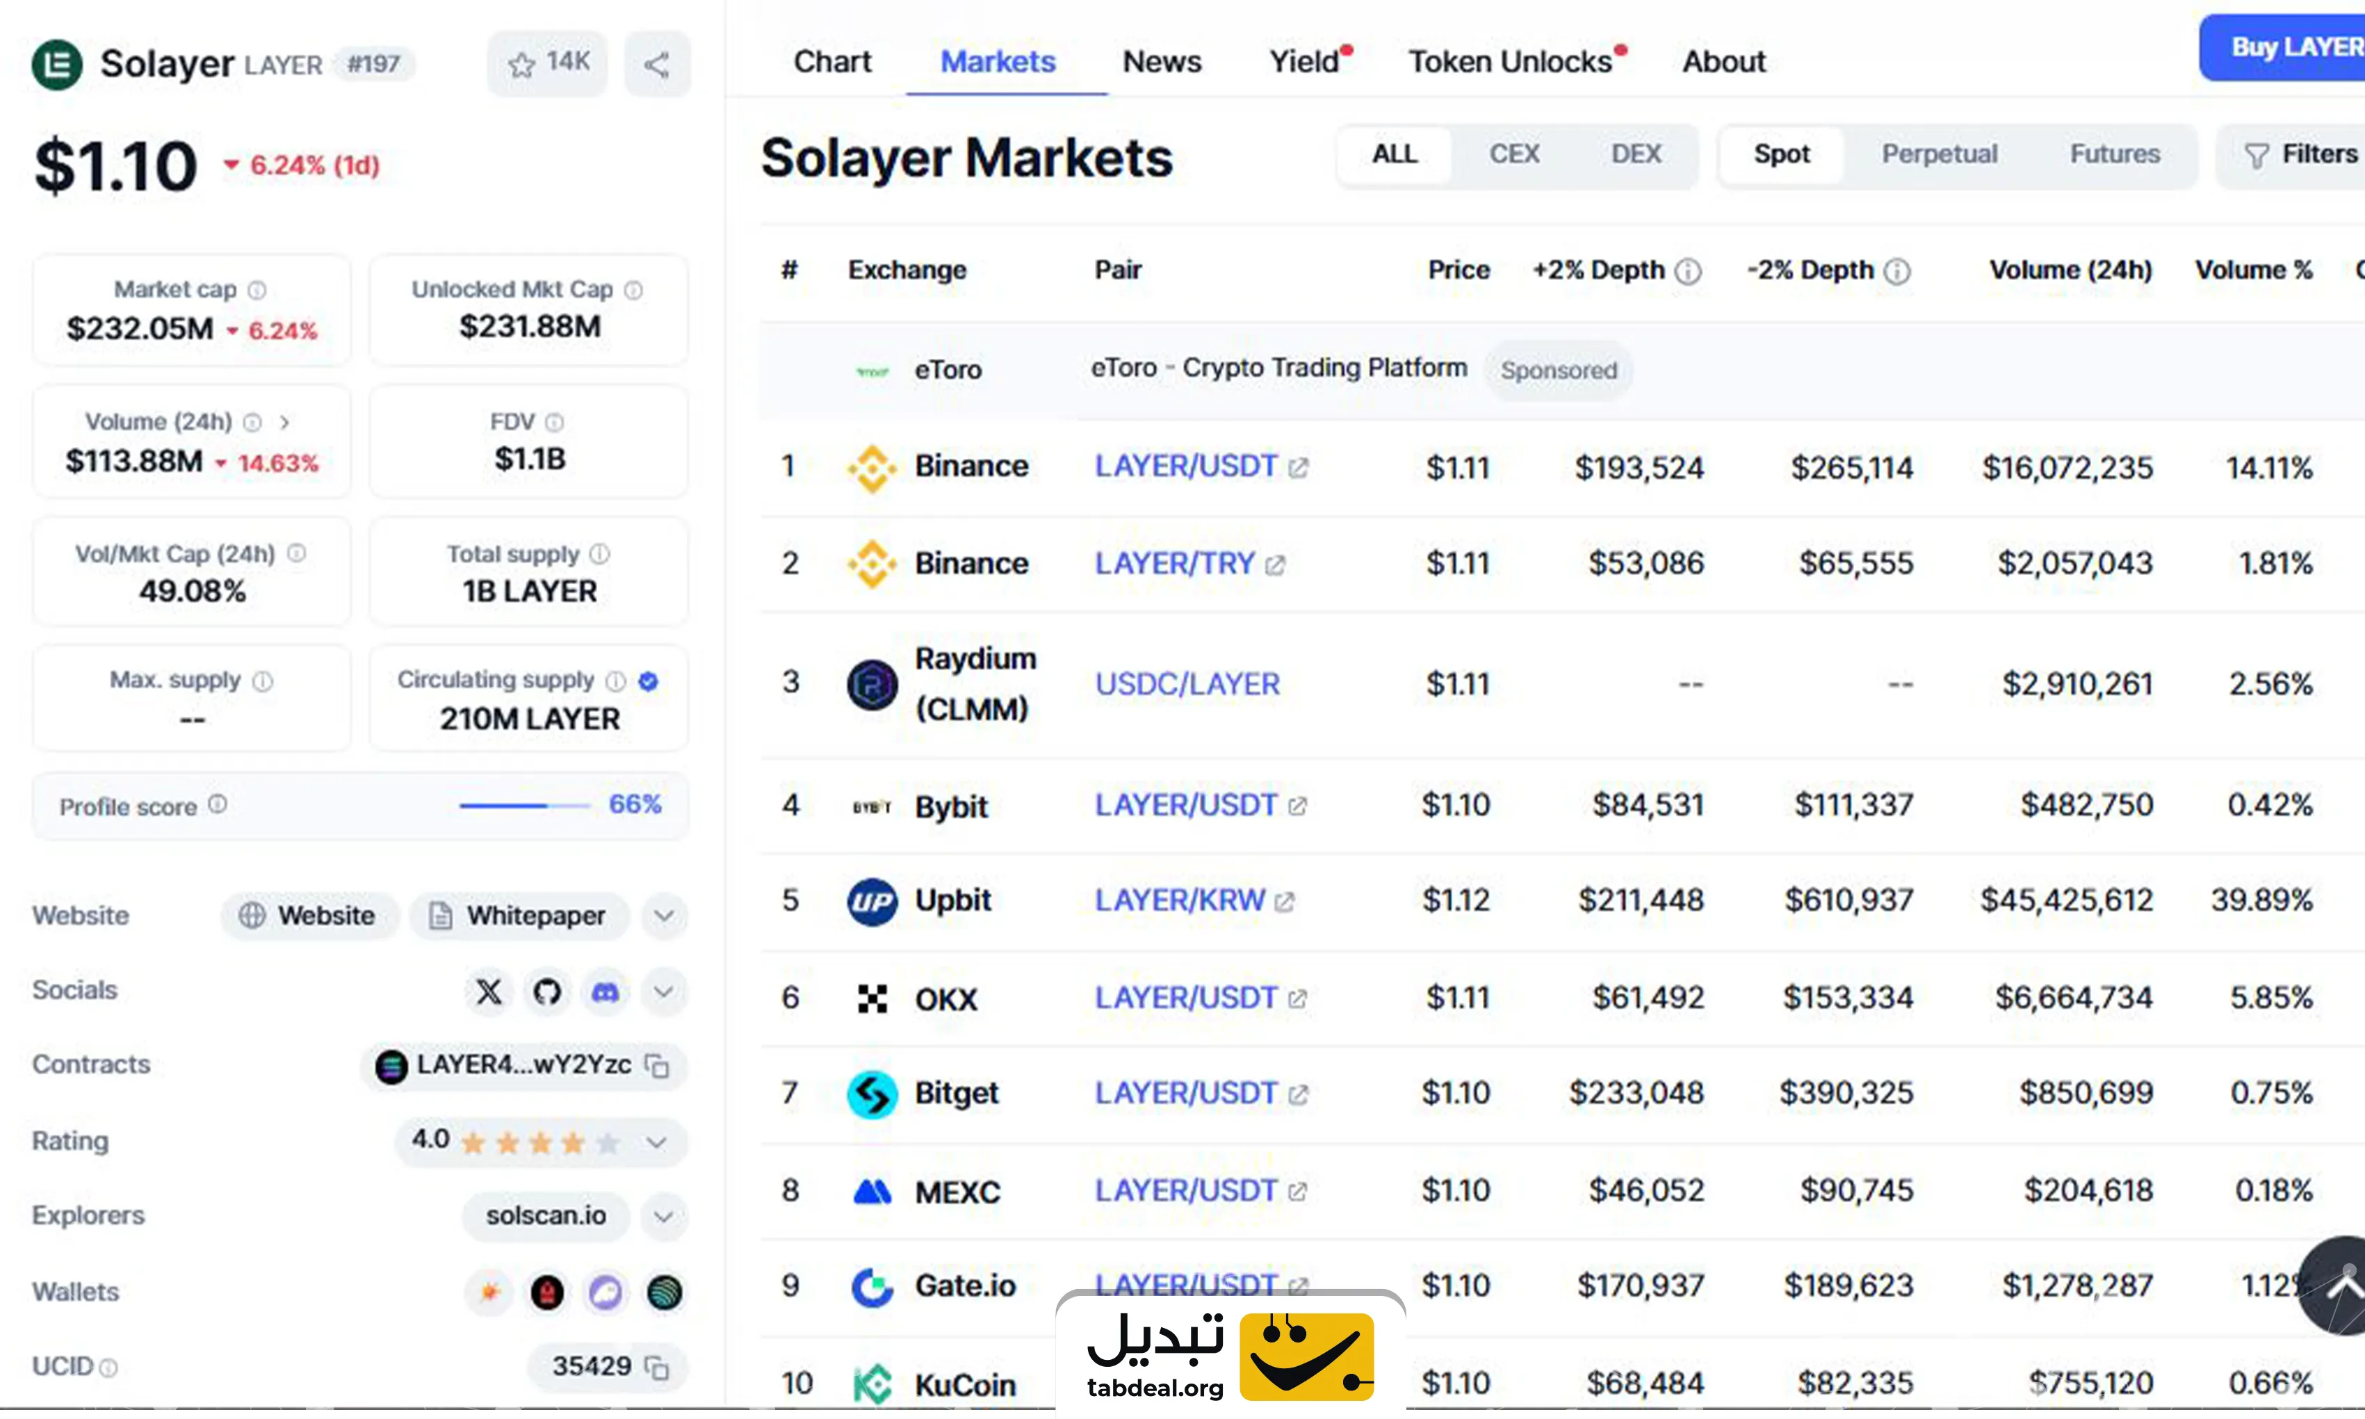The image size is (2365, 1419).
Task: Filter markets by CEX
Action: 1514,154
